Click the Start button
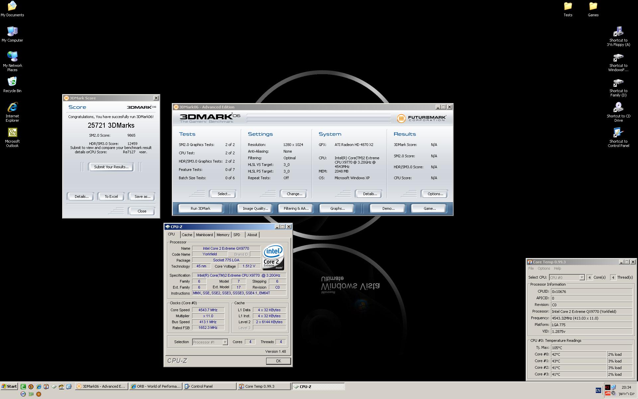The image size is (638, 399). tap(9, 386)
